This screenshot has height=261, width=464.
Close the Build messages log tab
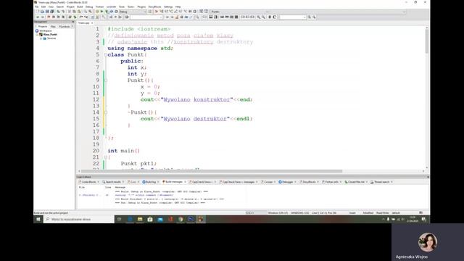[x=186, y=182]
